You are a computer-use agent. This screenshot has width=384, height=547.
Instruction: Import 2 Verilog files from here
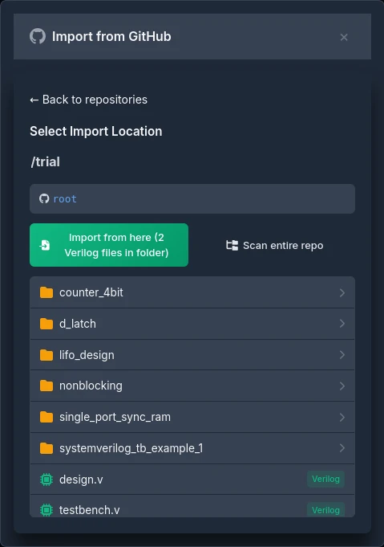109,245
